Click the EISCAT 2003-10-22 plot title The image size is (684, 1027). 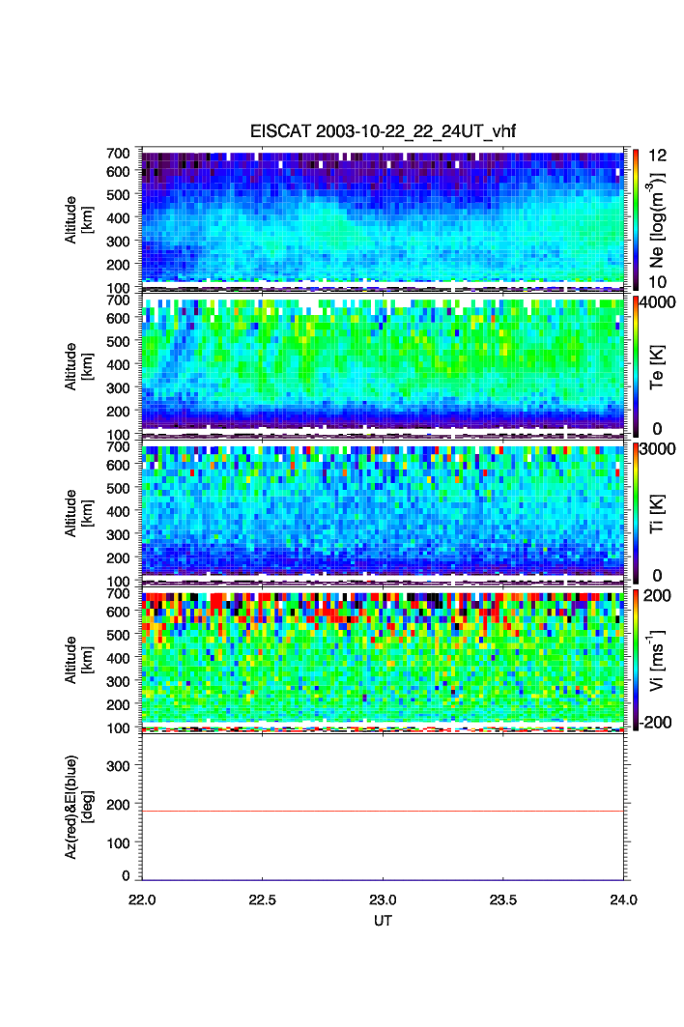coord(384,132)
